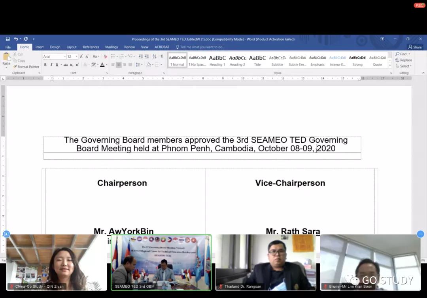Screen dimensions: 427x298
Task: Expand the Styles gallery More arrow
Action: (x=390, y=66)
